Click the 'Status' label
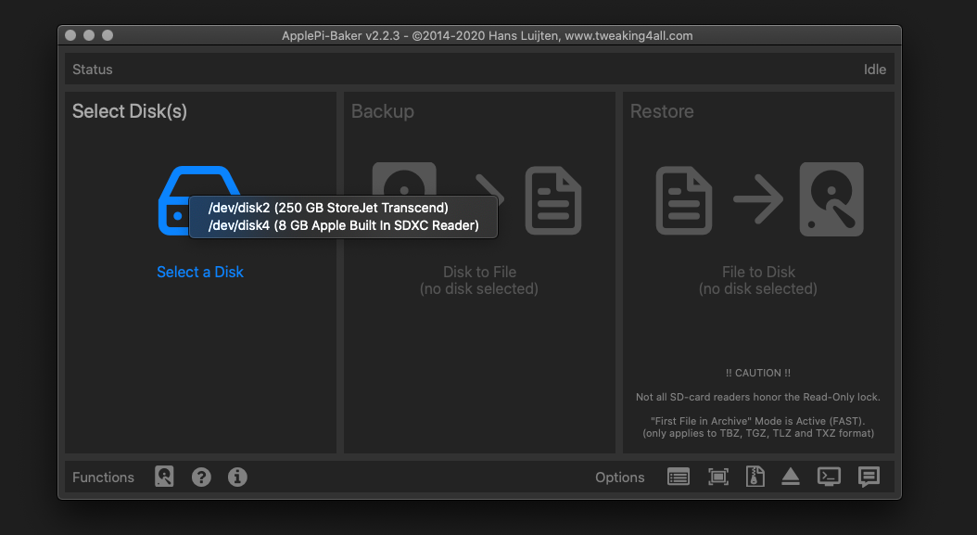This screenshot has height=535, width=977. point(92,70)
